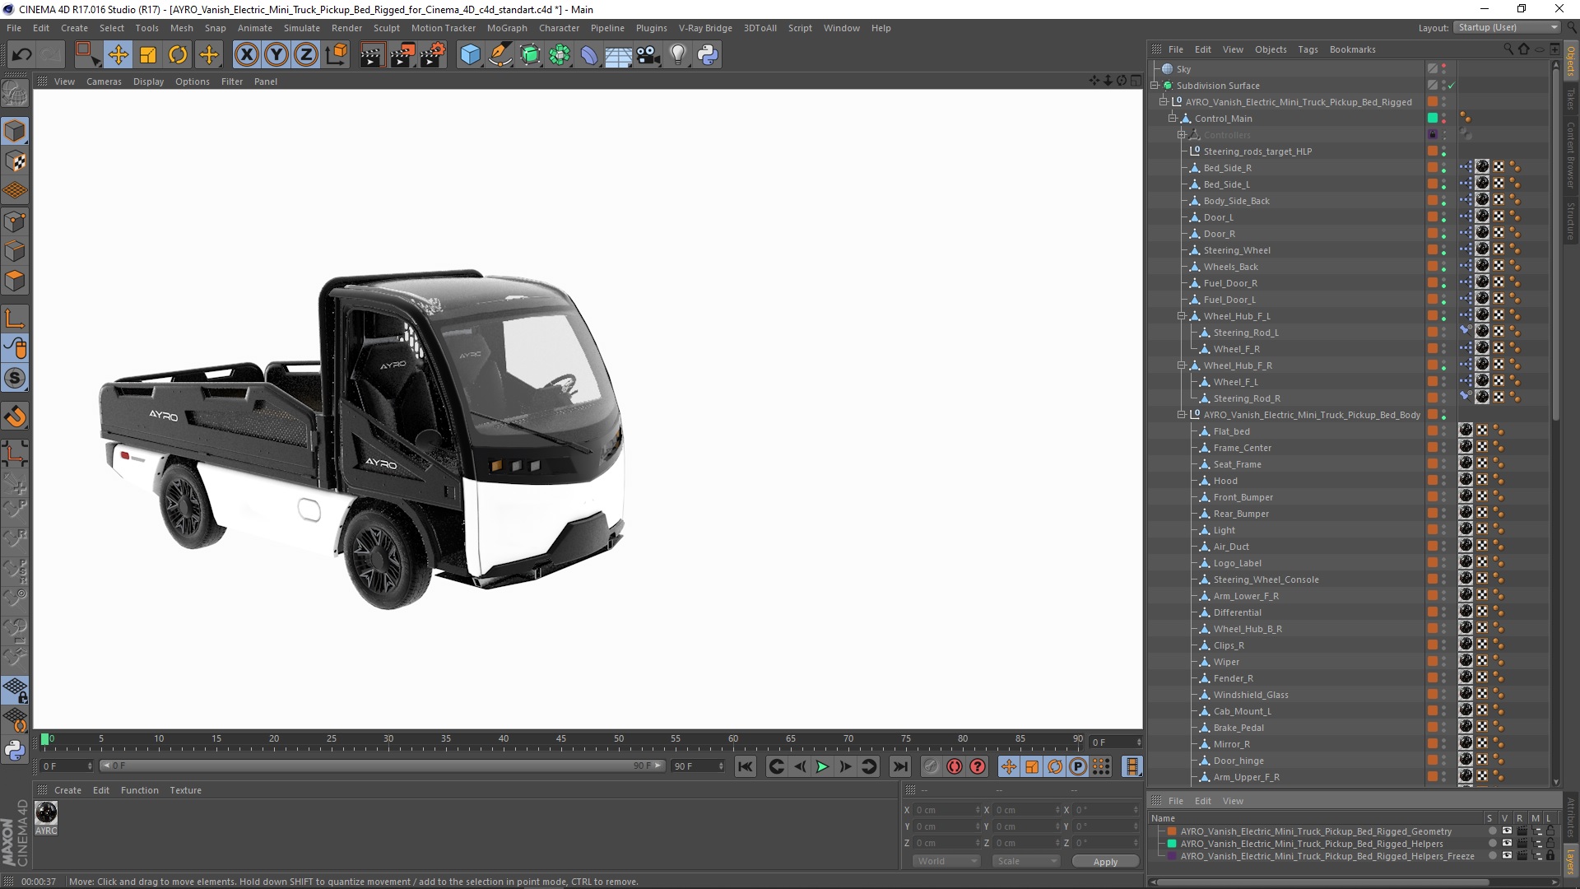Play animation forward
Image resolution: width=1580 pixels, height=889 pixels.
tap(822, 766)
